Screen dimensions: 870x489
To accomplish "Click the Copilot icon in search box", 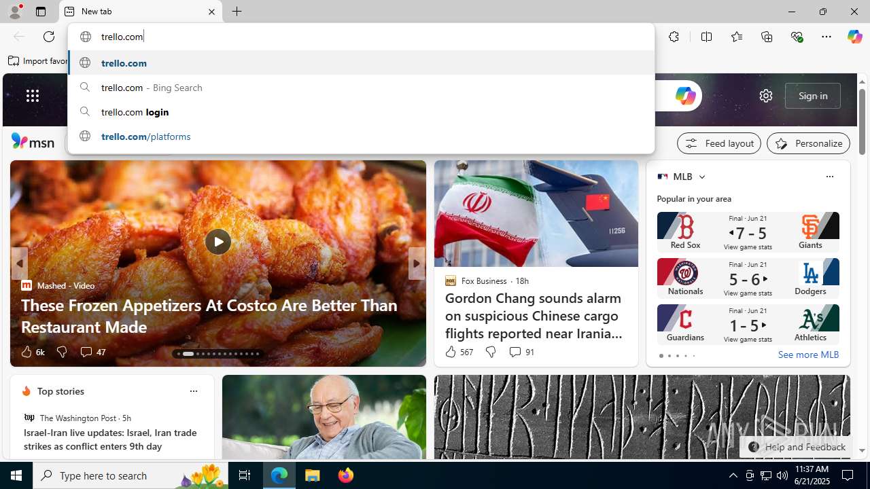I will tap(685, 96).
